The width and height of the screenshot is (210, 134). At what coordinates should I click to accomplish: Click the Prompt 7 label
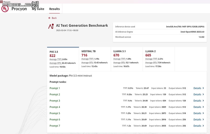point(55,126)
